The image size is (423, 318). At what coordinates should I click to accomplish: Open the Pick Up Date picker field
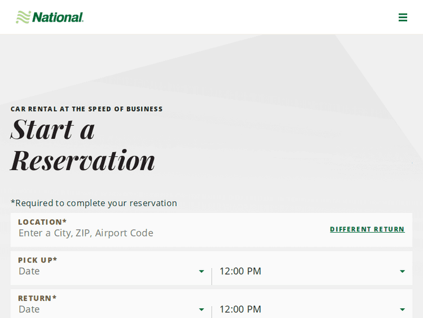click(107, 272)
